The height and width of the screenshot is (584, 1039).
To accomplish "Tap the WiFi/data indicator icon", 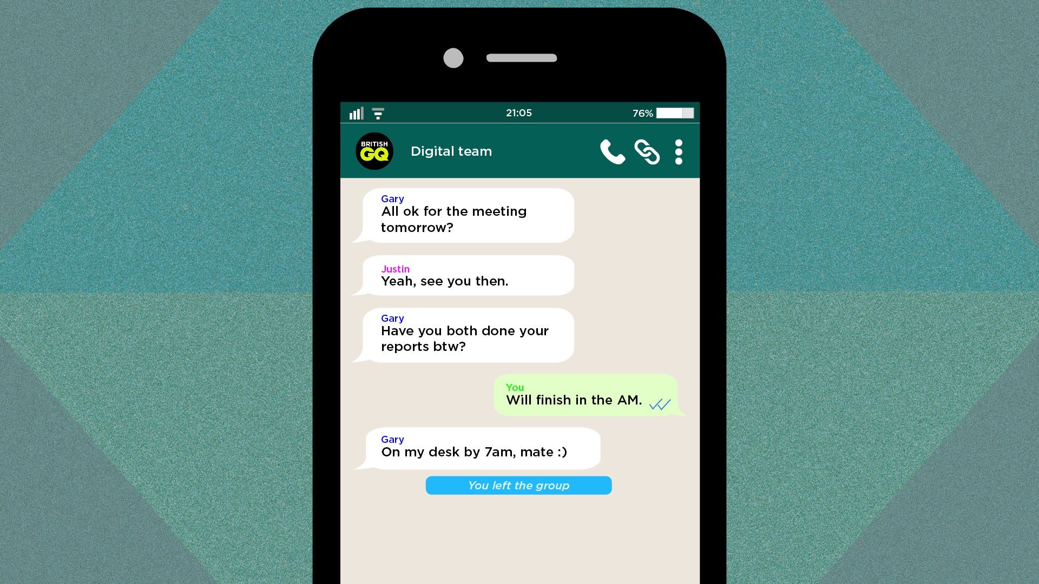I will tap(378, 114).
